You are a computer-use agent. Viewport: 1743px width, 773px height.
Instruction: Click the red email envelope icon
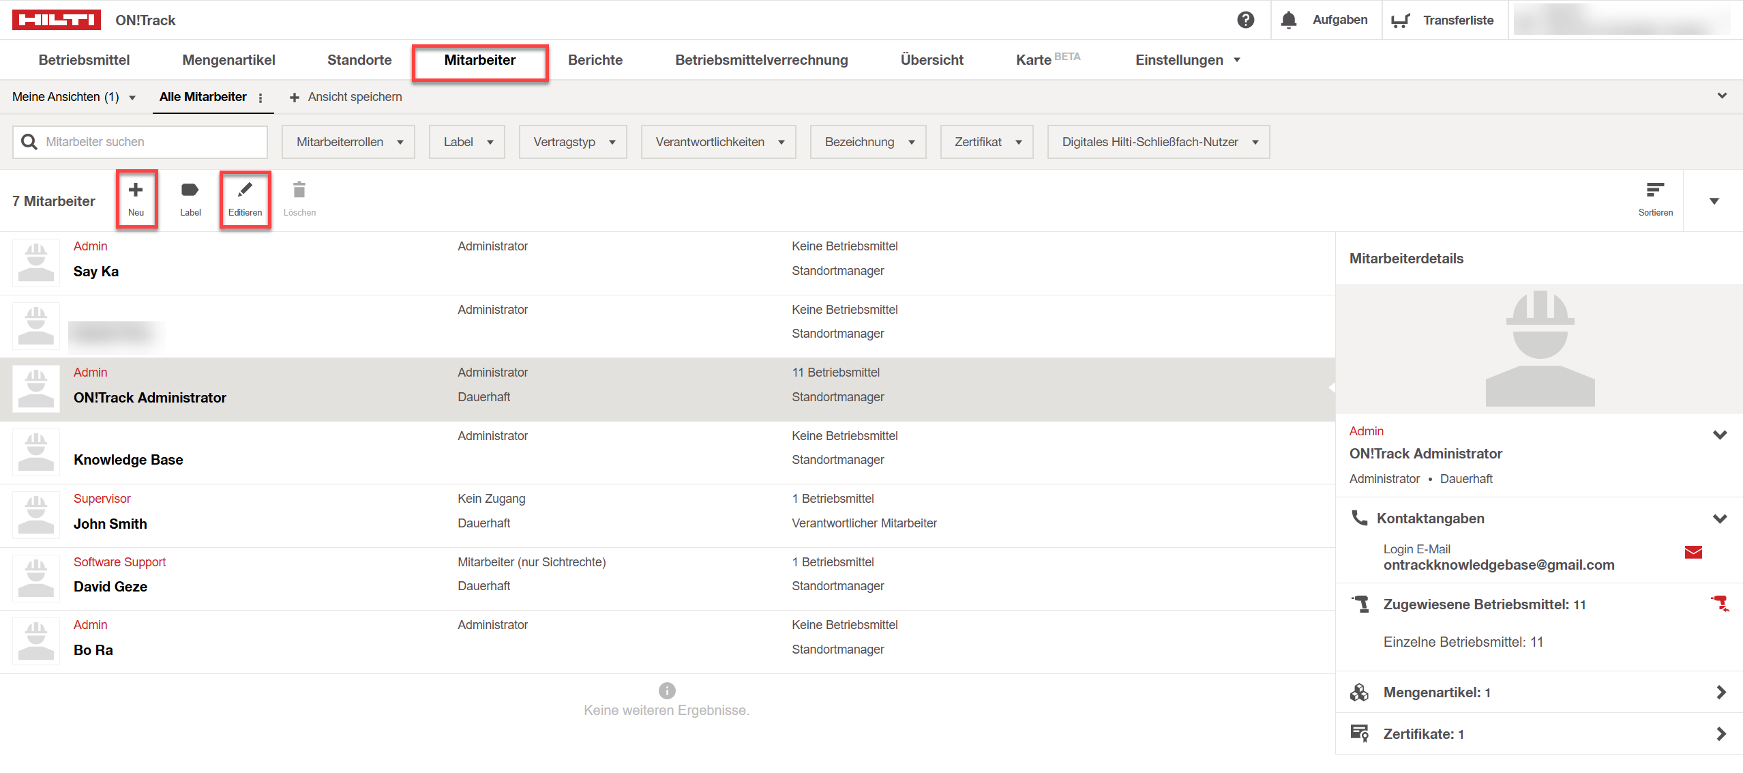coord(1693,552)
